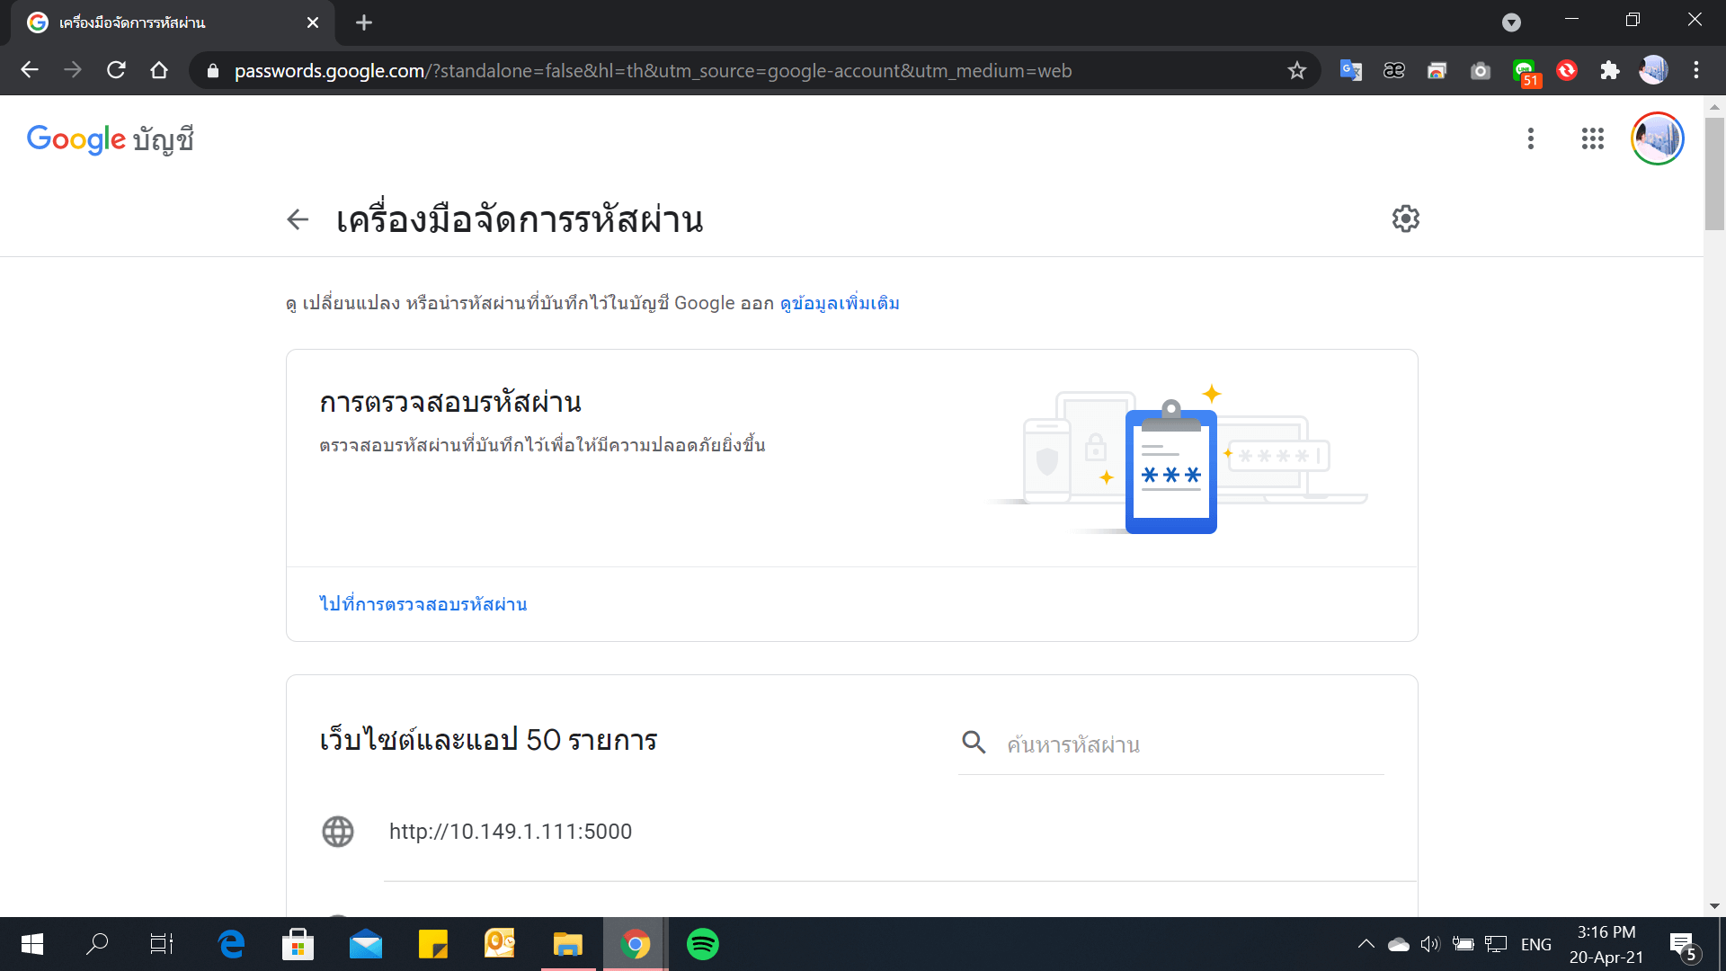Close the เครื่องมือจัดการรหัสผ่าน tab
1726x971 pixels.
coord(312,22)
